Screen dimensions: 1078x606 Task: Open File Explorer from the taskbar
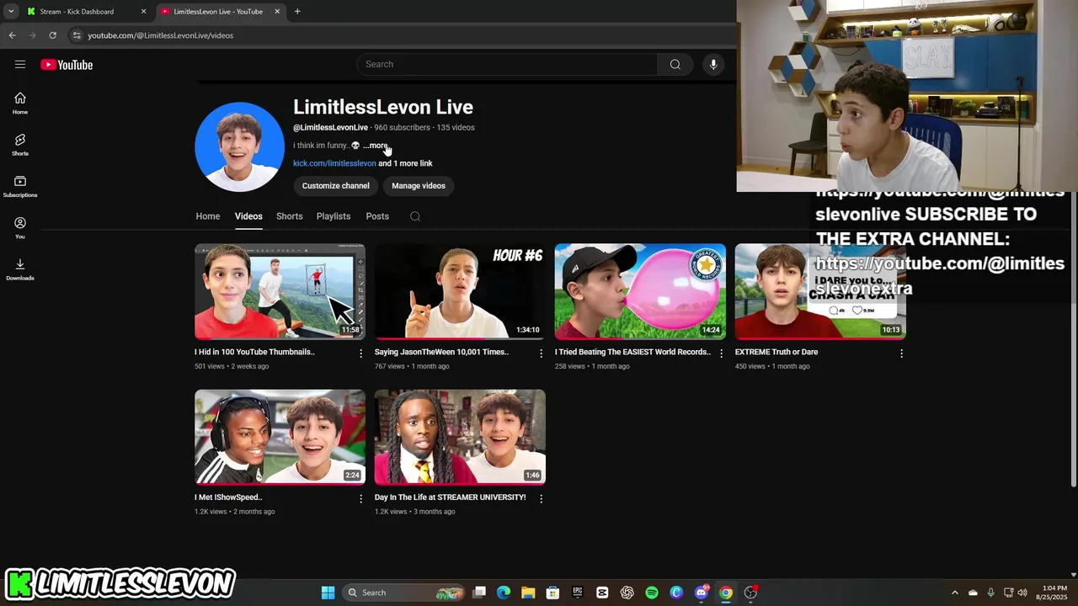pyautogui.click(x=528, y=593)
